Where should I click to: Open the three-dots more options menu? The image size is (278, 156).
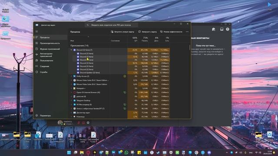click(187, 32)
